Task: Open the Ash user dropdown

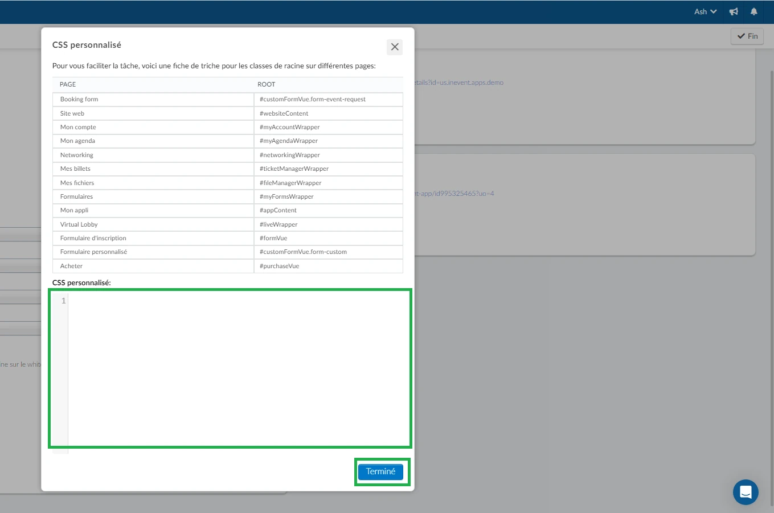Action: tap(705, 11)
